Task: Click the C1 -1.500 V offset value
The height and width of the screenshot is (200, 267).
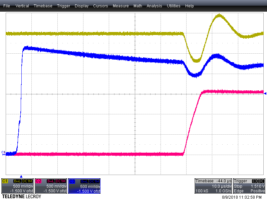Action: (22, 191)
